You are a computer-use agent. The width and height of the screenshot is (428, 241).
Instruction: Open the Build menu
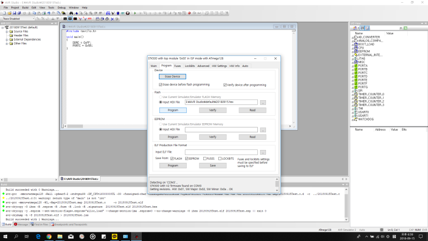25,7
